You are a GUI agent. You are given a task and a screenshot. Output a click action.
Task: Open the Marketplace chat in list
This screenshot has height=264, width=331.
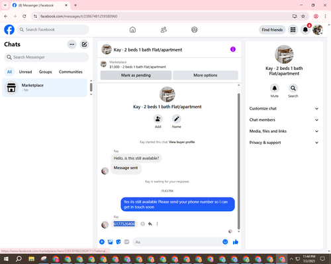[x=44, y=88]
